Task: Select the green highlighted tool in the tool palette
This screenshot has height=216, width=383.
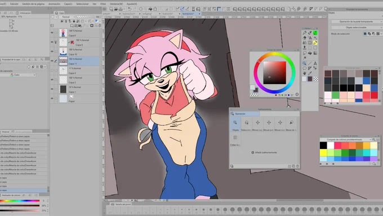Action: point(315,33)
